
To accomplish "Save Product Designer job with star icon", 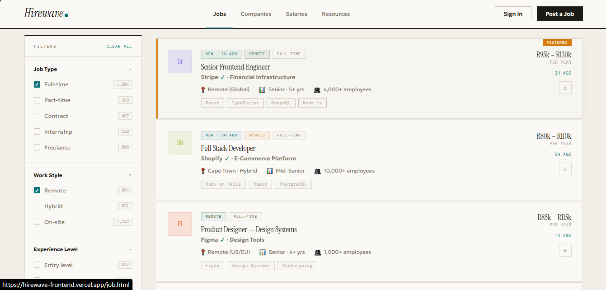I will (565, 250).
